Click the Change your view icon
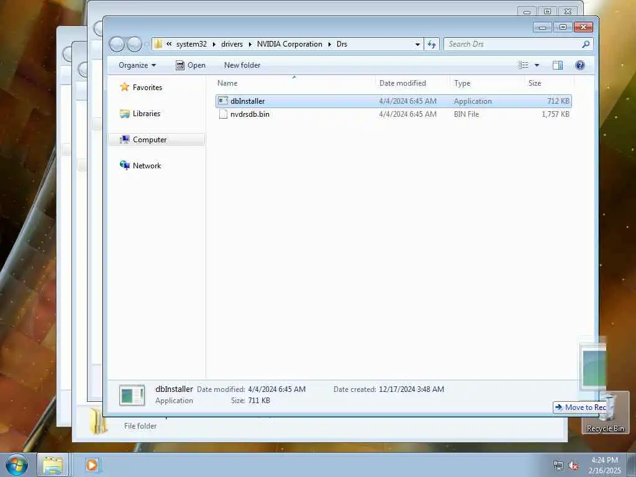636x477 pixels. tap(523, 65)
